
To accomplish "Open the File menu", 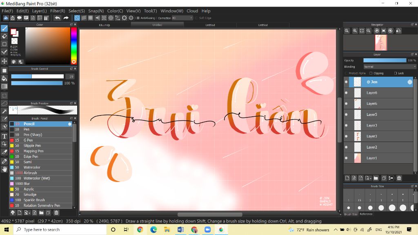I will coord(7,11).
